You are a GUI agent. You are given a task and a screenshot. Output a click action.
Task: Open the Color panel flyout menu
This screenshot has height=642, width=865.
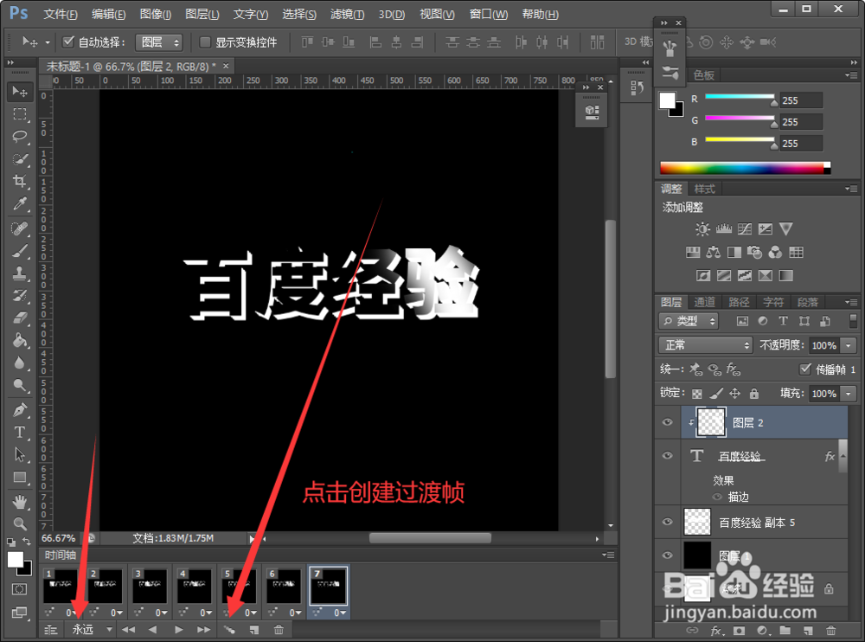point(850,75)
